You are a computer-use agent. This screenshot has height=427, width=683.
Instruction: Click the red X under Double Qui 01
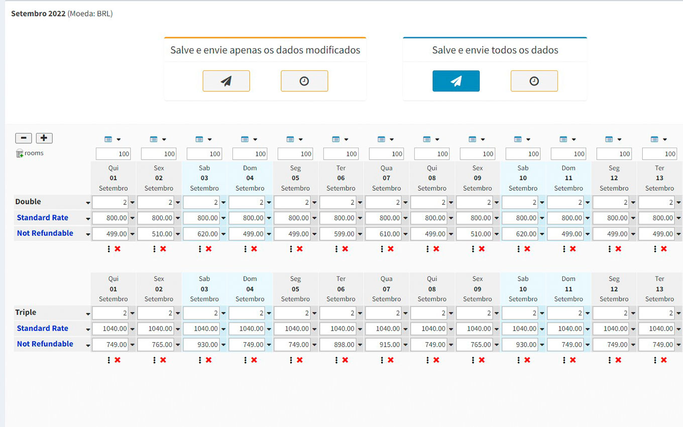click(x=118, y=249)
